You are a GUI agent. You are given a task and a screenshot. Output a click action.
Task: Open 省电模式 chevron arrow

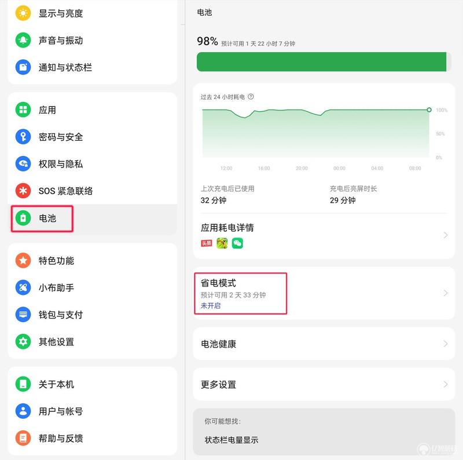pyautogui.click(x=446, y=293)
